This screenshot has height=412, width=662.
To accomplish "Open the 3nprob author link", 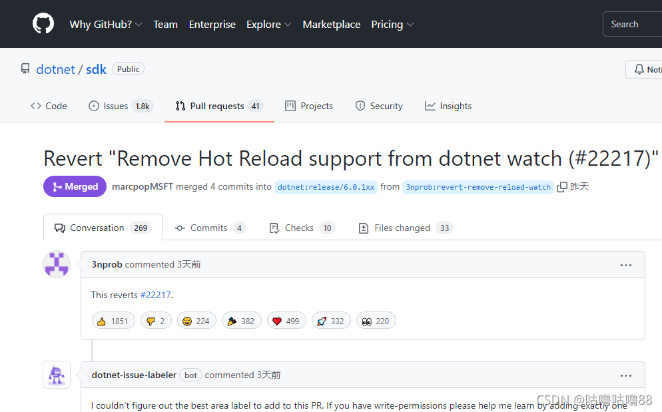I will coord(107,264).
